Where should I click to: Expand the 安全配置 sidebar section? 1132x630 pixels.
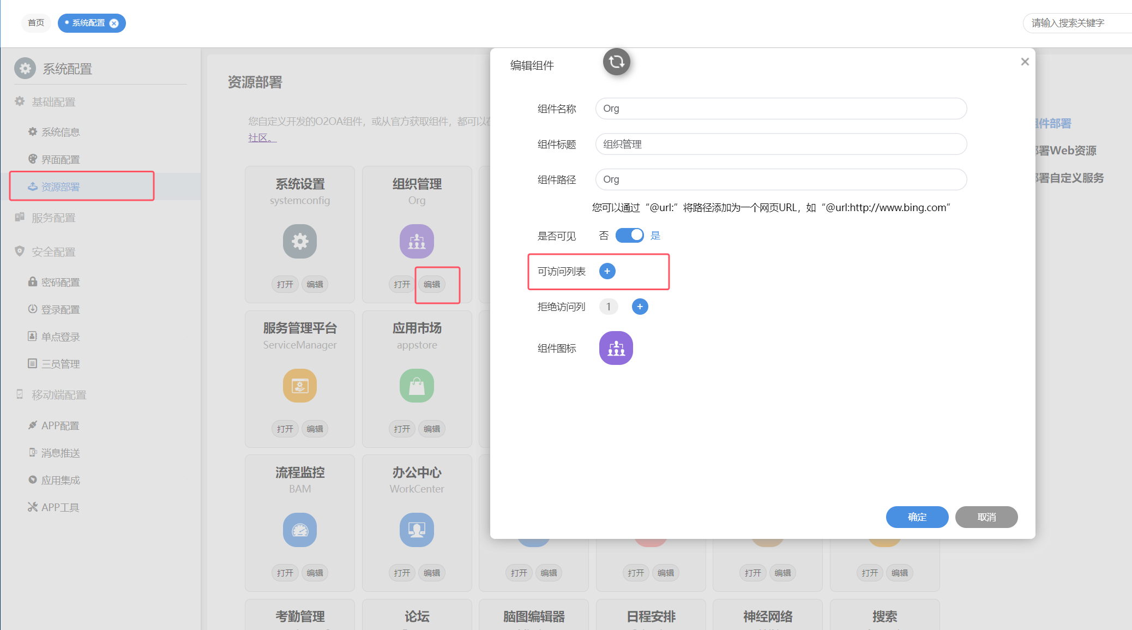[53, 252]
